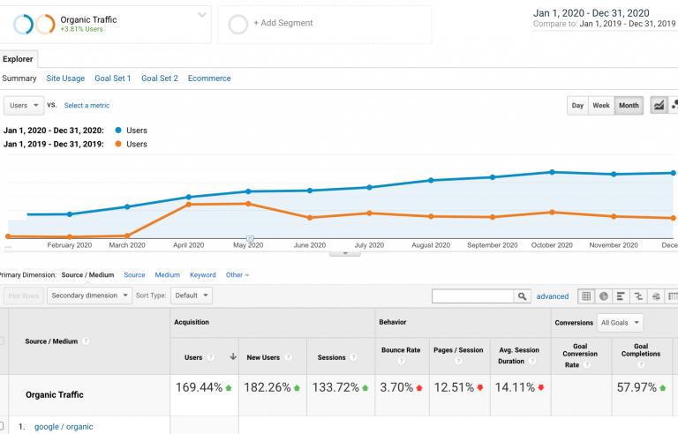Screen dimensions: 678x434
Task: Click the October 2020 blue data point
Action: pyautogui.click(x=552, y=172)
